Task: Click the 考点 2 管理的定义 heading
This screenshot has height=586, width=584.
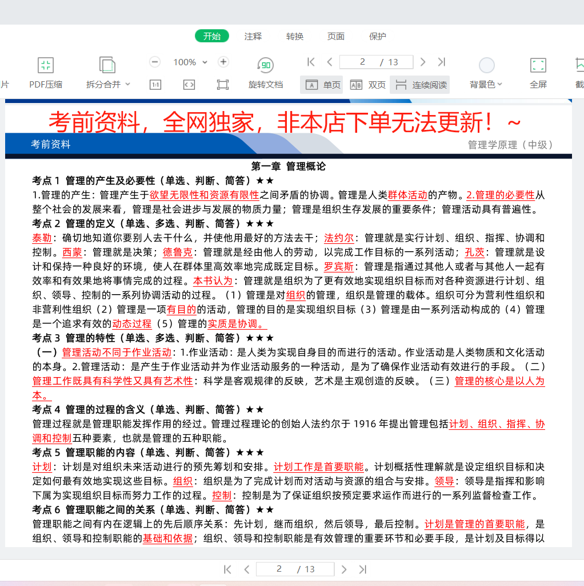Action: click(153, 224)
